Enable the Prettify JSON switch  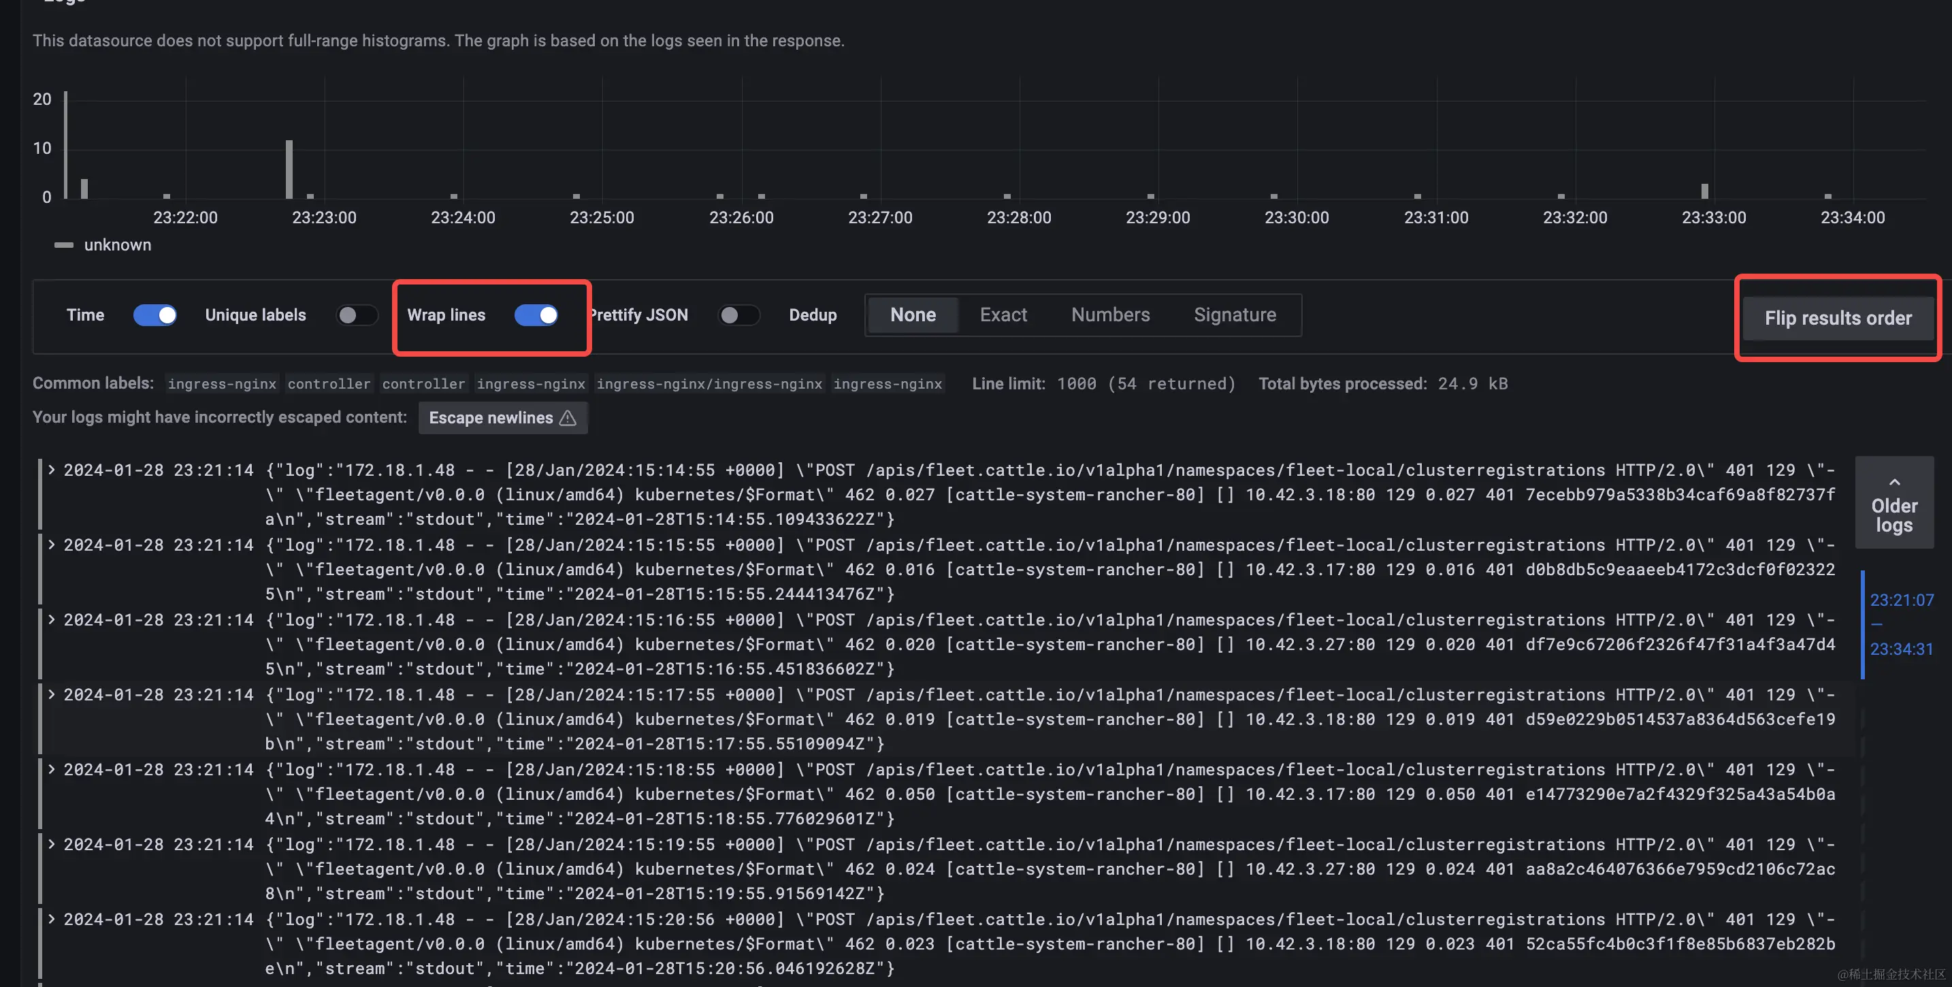pyautogui.click(x=739, y=314)
